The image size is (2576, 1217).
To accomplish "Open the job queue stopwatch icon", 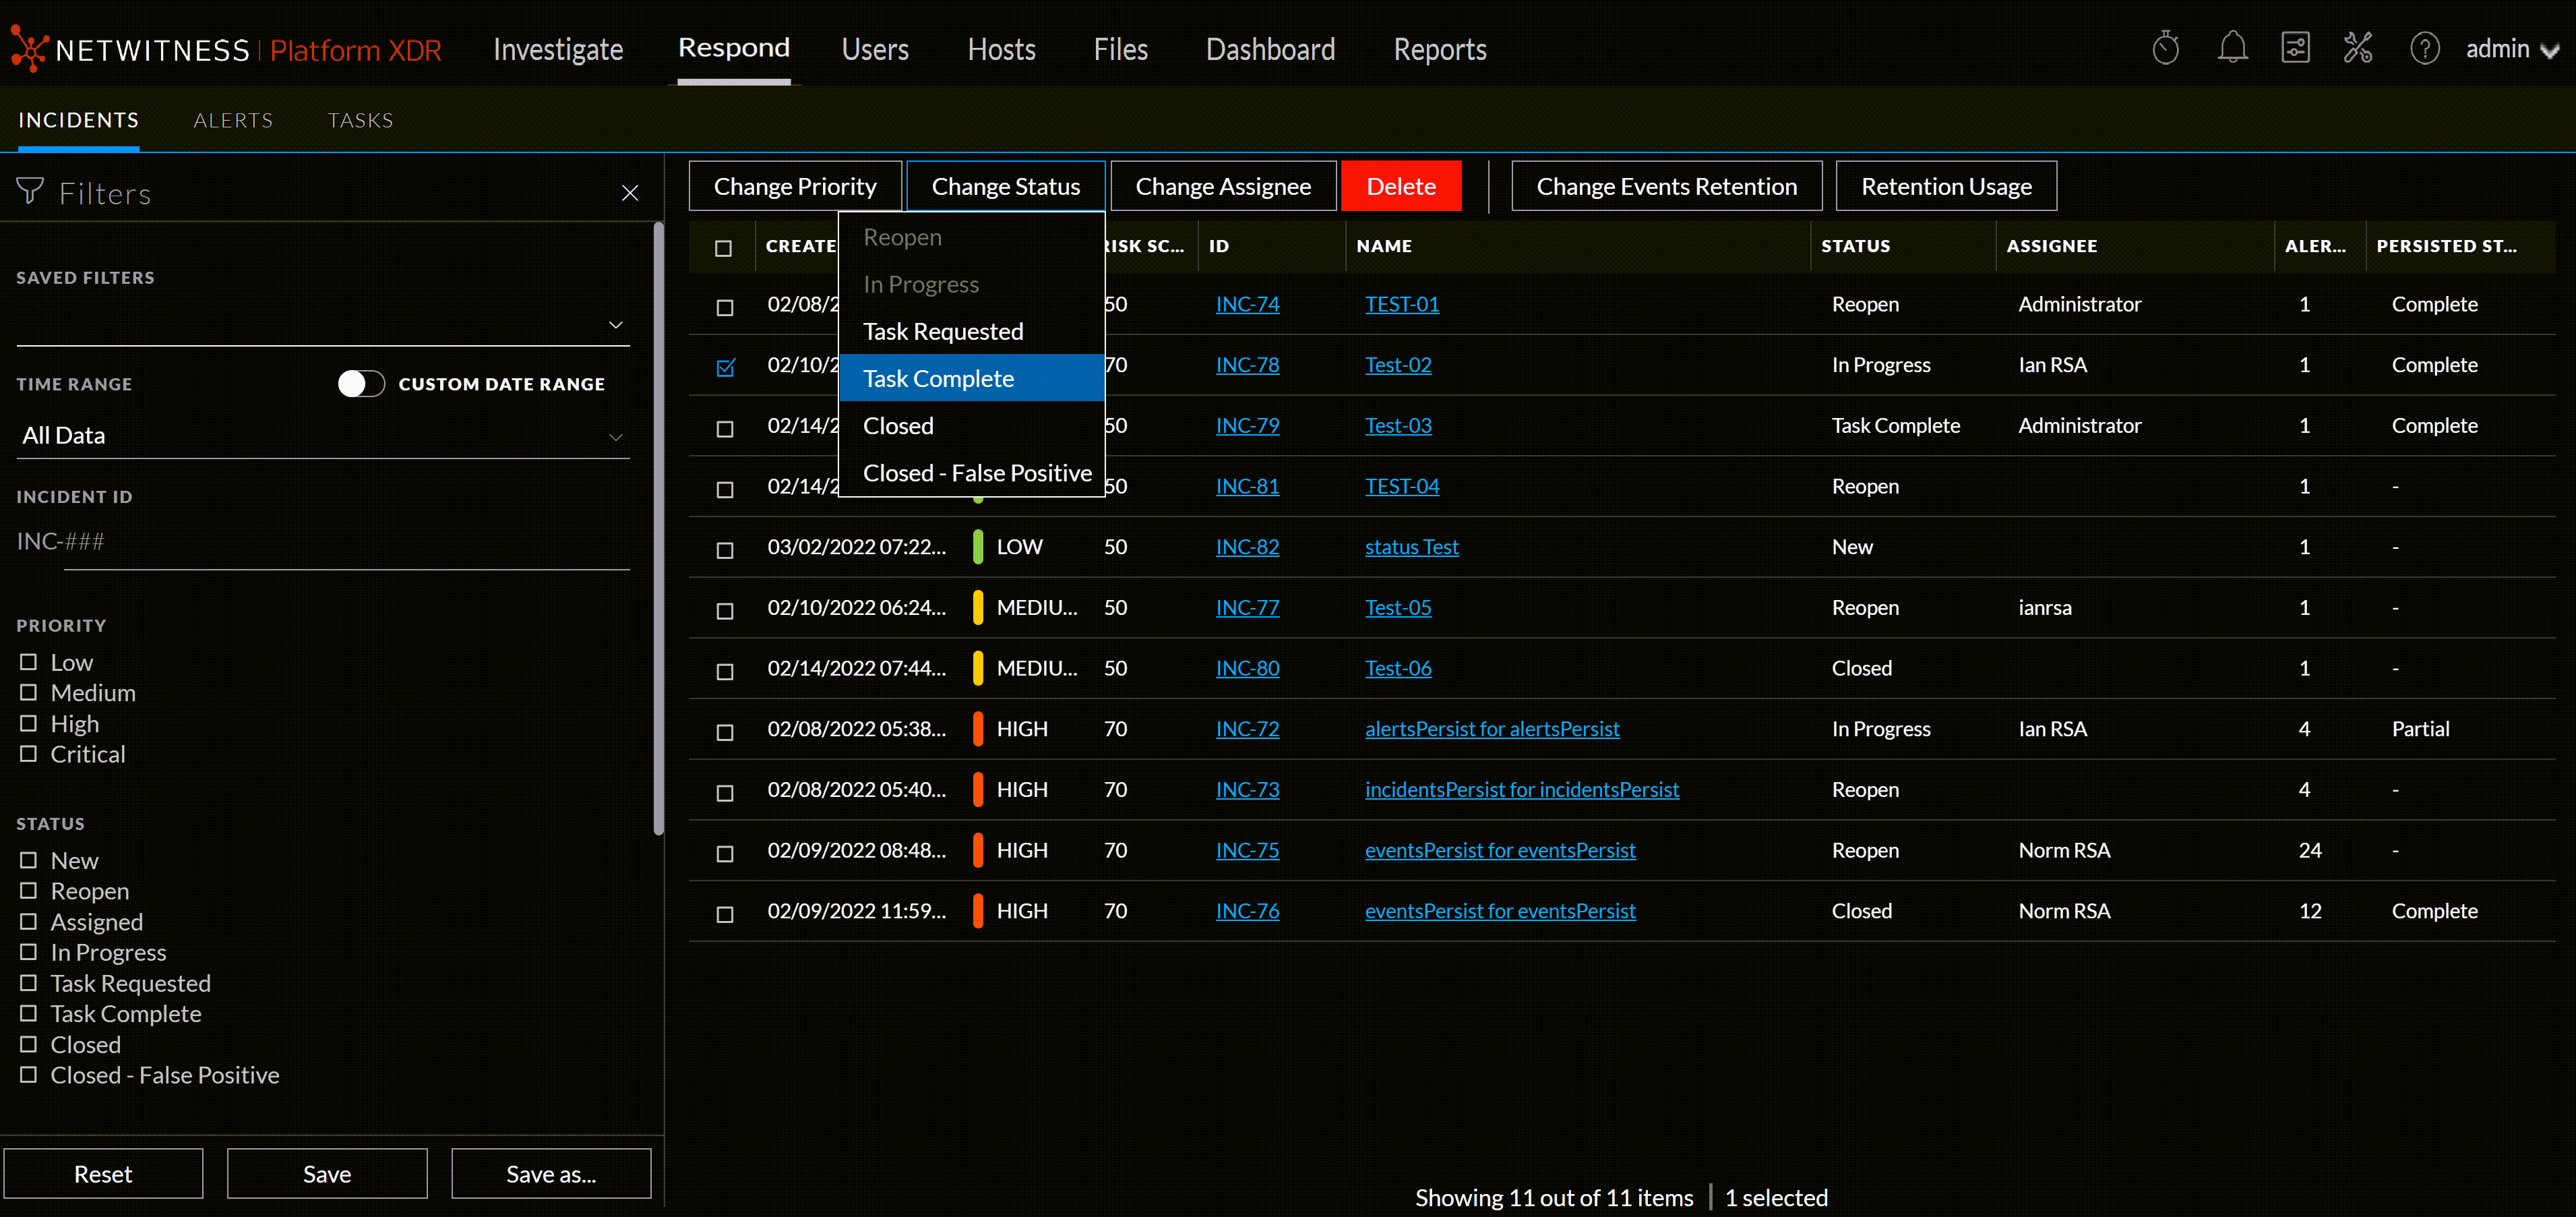I will [x=2165, y=47].
